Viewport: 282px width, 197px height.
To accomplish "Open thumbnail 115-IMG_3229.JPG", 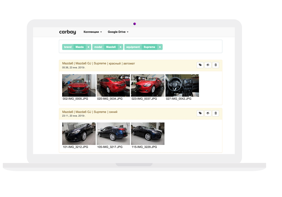I will 148,134.
